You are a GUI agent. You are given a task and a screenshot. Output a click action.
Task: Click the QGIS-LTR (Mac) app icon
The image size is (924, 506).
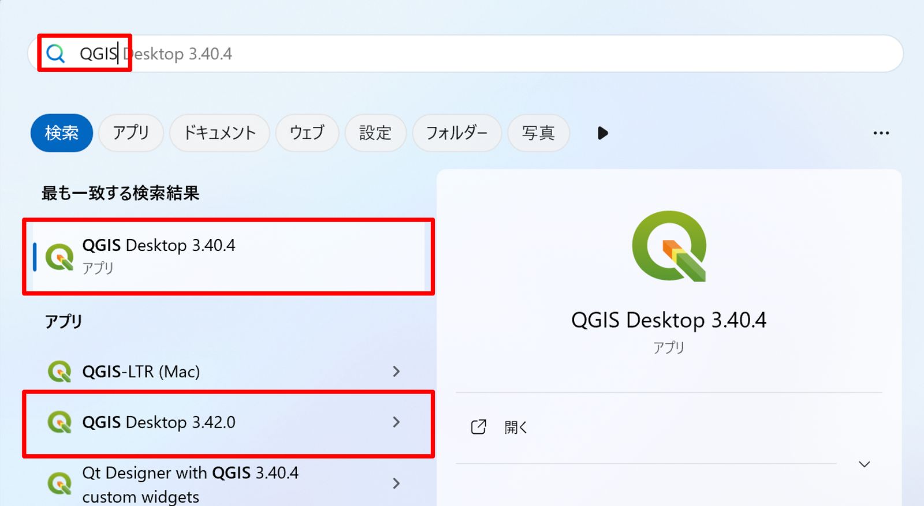[x=59, y=372]
